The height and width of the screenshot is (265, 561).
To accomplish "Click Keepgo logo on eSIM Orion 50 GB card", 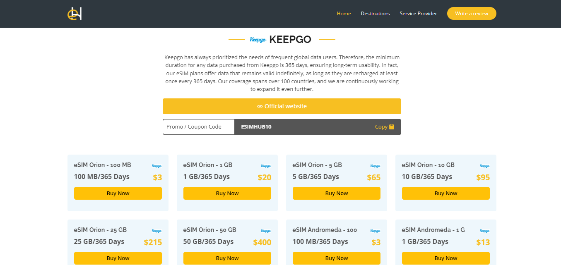I will (x=266, y=231).
